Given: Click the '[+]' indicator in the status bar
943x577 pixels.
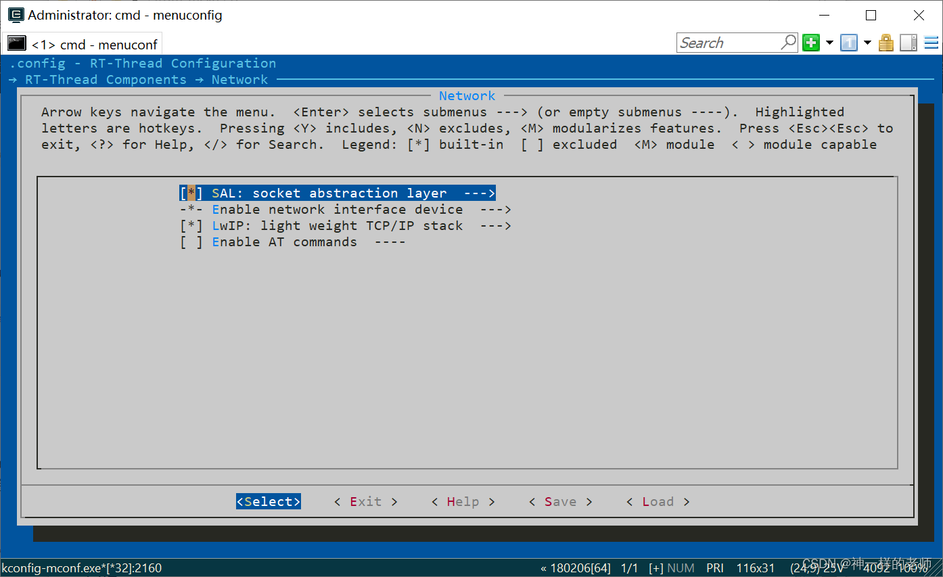Looking at the screenshot, I should click(656, 568).
